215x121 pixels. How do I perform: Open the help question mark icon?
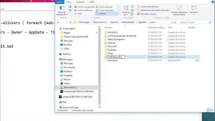tap(213, 2)
